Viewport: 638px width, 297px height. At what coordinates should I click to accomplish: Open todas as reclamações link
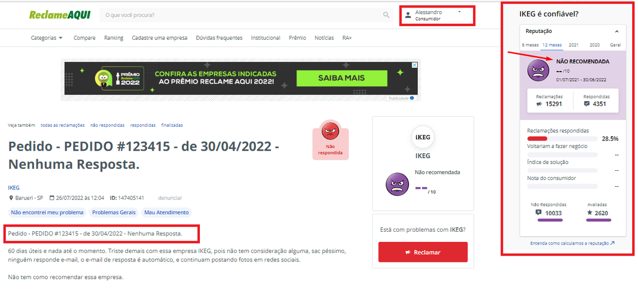pyautogui.click(x=63, y=125)
